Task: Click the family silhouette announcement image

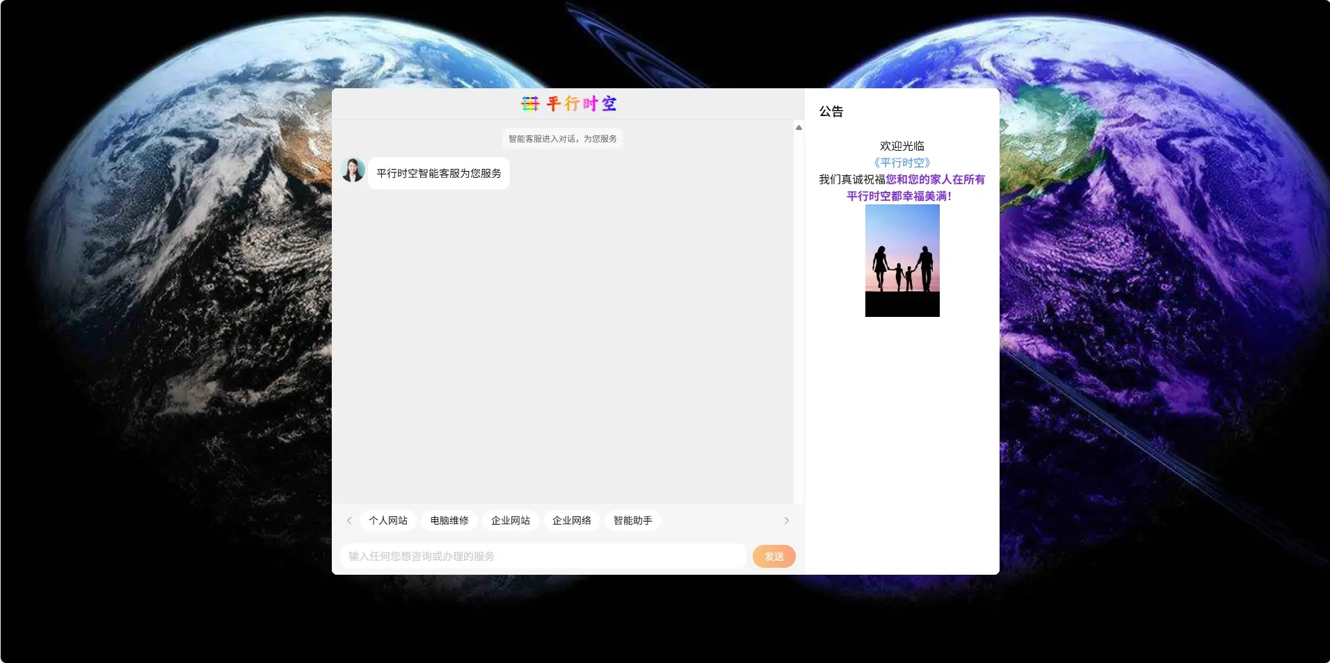Action: pyautogui.click(x=902, y=261)
